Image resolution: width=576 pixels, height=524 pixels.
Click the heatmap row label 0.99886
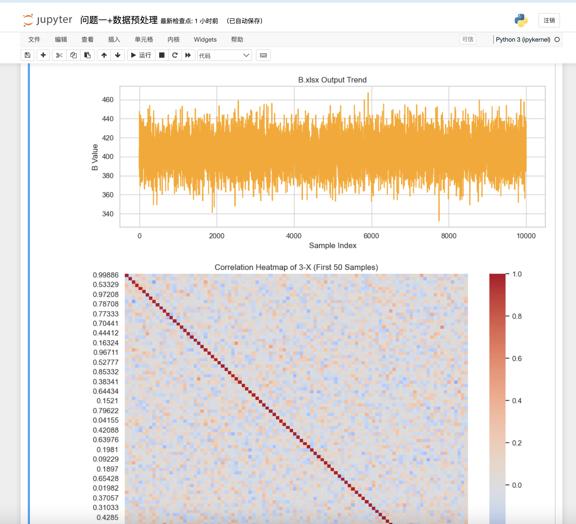pyautogui.click(x=106, y=275)
